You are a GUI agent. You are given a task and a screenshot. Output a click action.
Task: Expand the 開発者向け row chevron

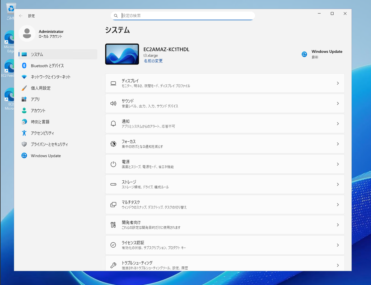point(338,225)
